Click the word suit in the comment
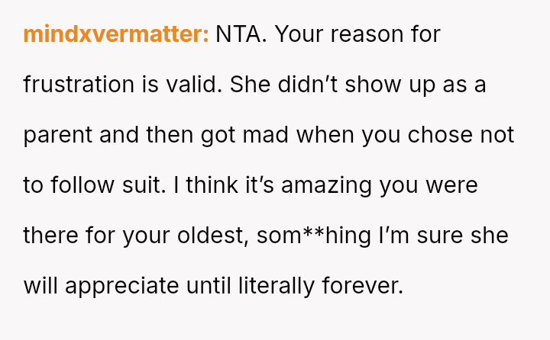Image resolution: width=550 pixels, height=340 pixels. pyautogui.click(x=144, y=185)
